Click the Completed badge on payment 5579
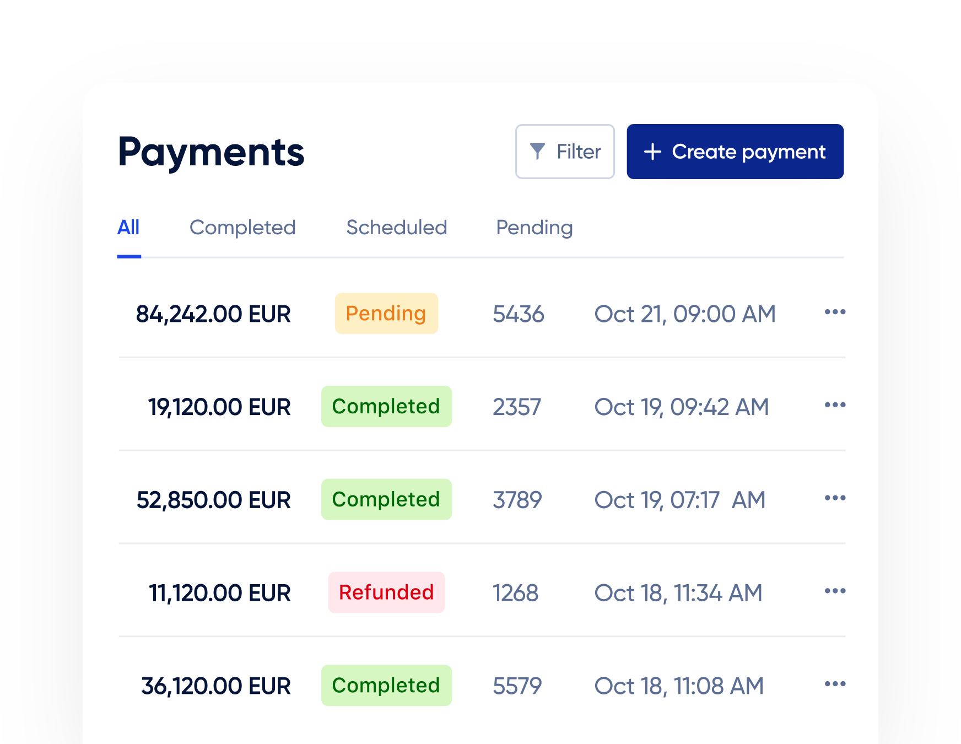The width and height of the screenshot is (961, 744). [x=386, y=685]
